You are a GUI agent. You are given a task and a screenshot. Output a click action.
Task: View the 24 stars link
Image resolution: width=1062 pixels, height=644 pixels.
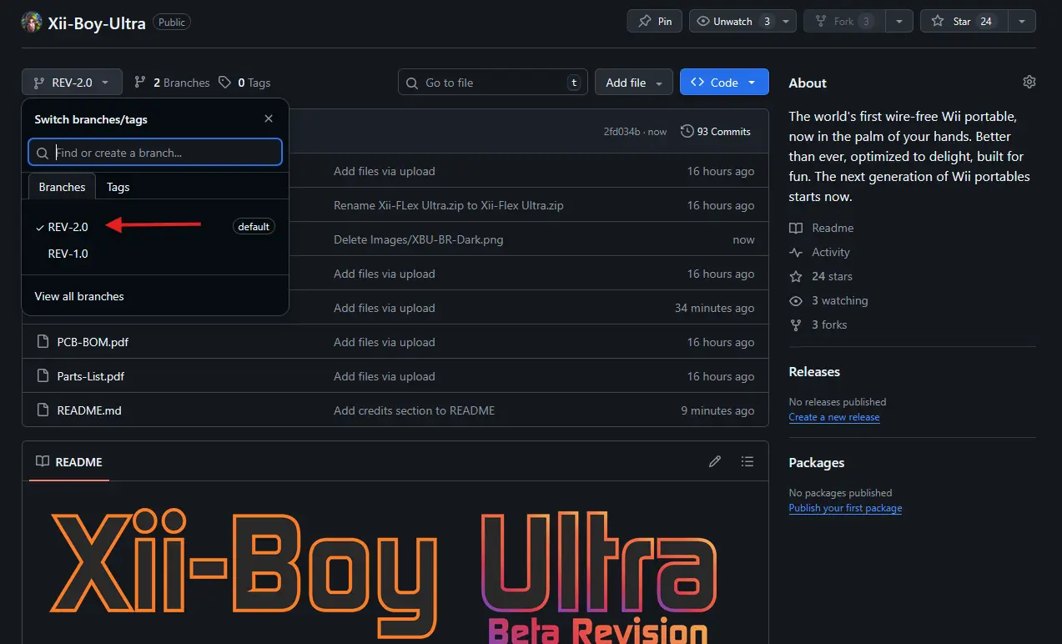click(x=821, y=276)
